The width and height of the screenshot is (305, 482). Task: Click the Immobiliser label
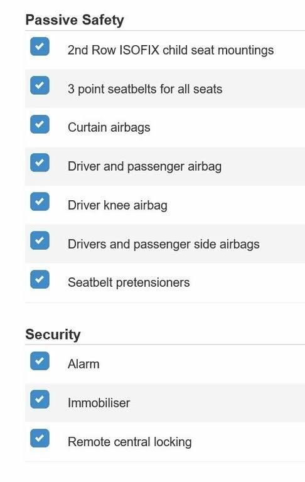point(99,403)
